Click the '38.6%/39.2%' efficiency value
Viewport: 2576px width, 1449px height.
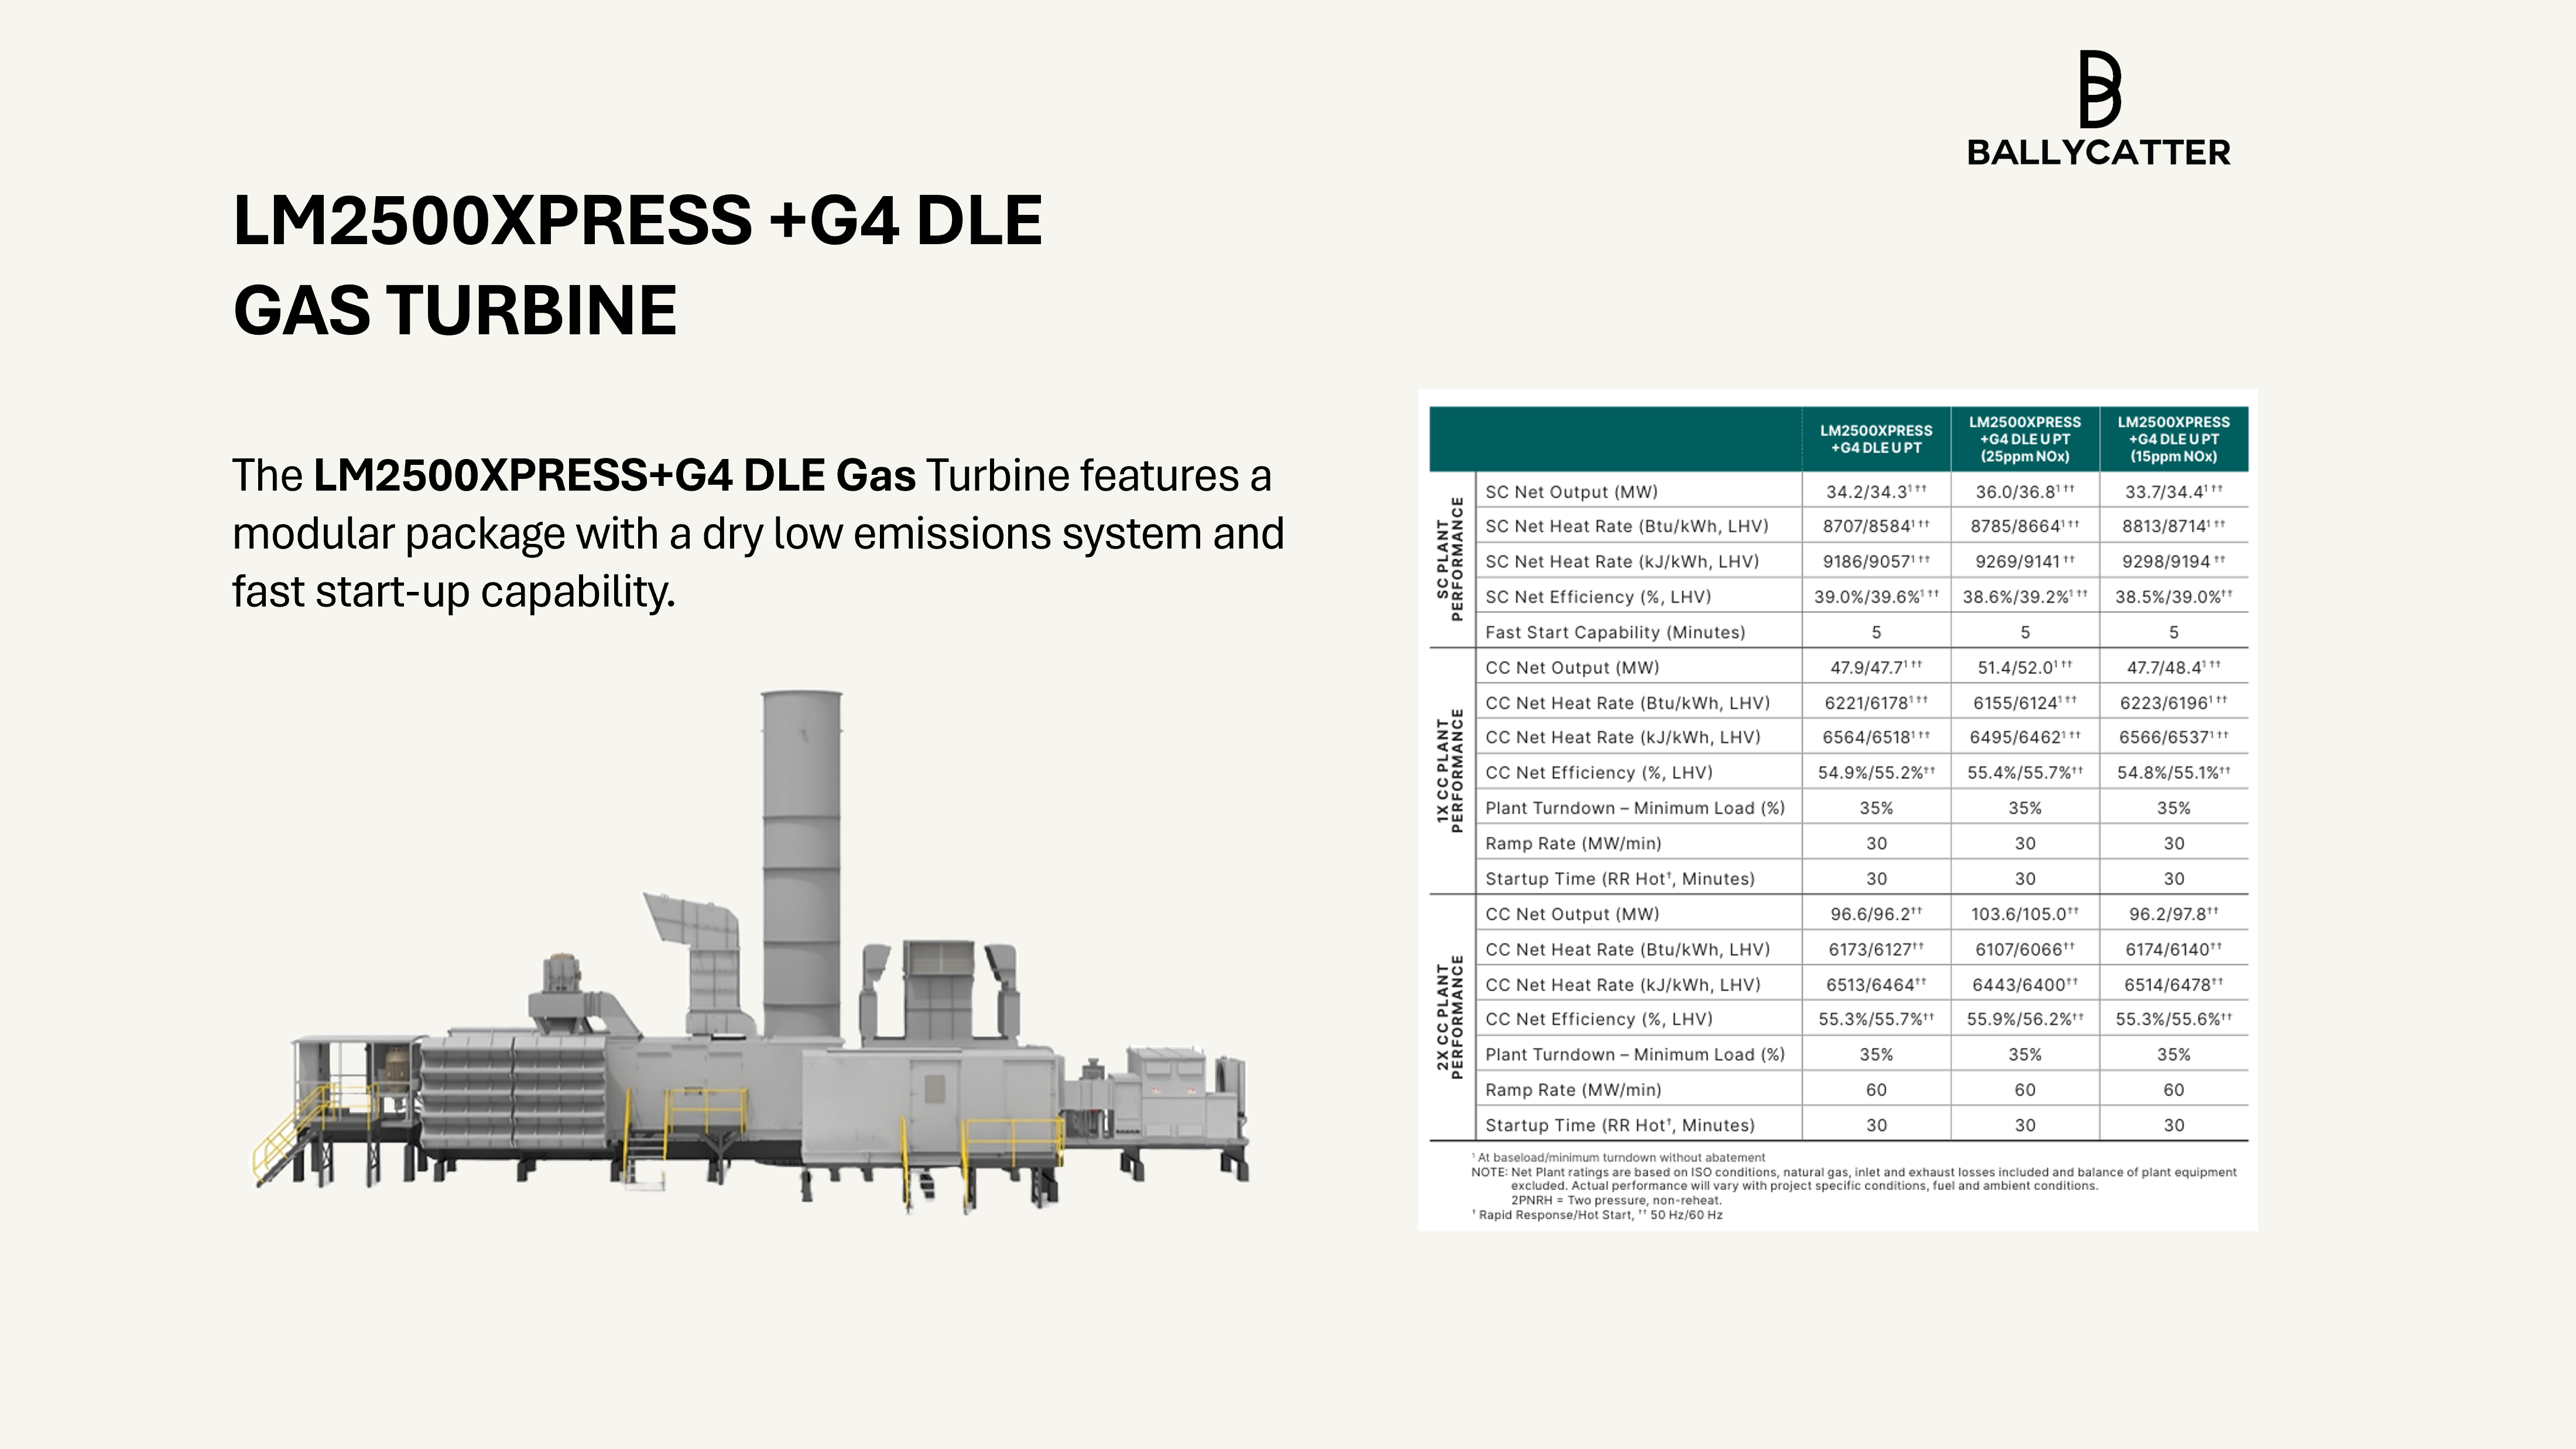click(2025, 597)
